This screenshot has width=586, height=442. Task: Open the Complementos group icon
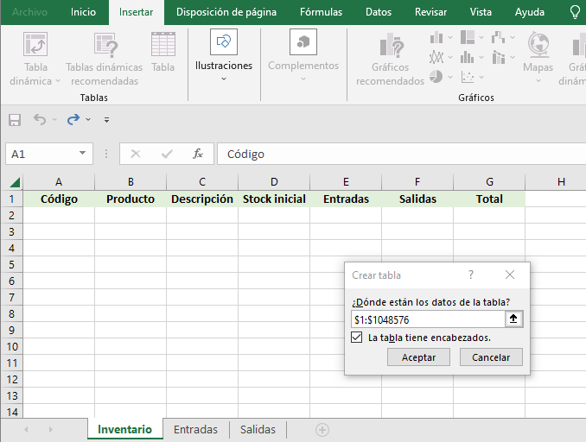(x=303, y=41)
